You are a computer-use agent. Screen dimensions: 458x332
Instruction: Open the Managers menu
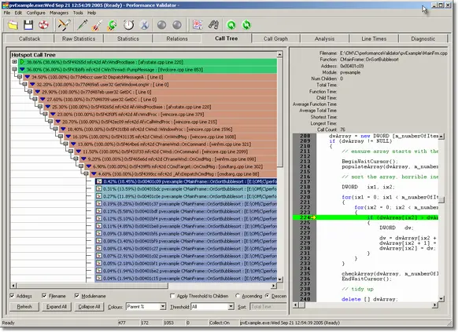[59, 13]
